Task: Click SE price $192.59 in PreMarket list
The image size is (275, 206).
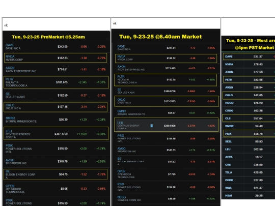Action: click(x=63, y=96)
